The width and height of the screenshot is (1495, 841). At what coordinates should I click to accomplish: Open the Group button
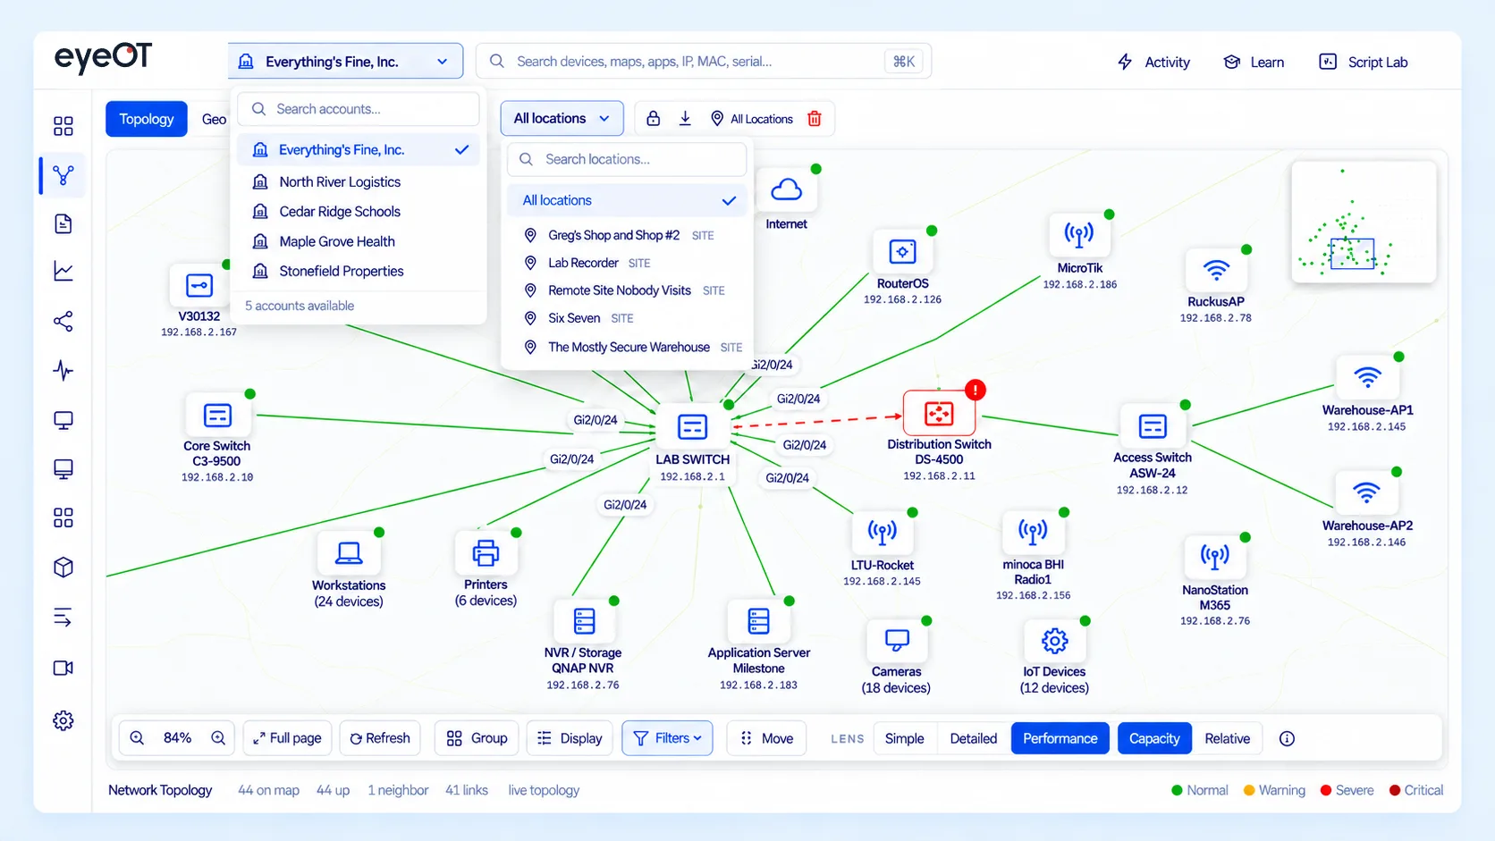[477, 738]
